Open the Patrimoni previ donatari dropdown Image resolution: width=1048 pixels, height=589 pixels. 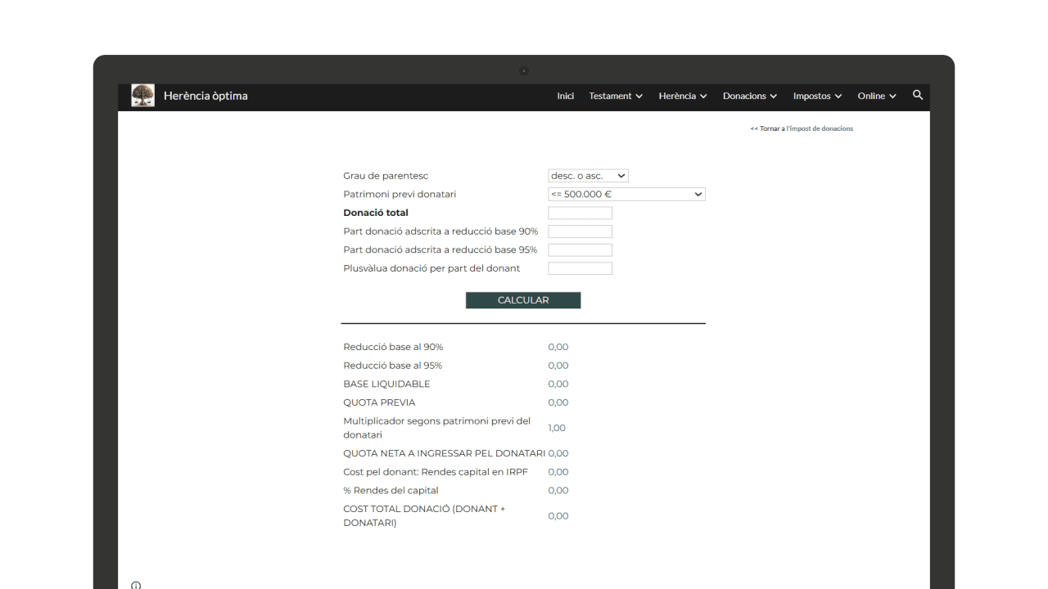tap(626, 195)
